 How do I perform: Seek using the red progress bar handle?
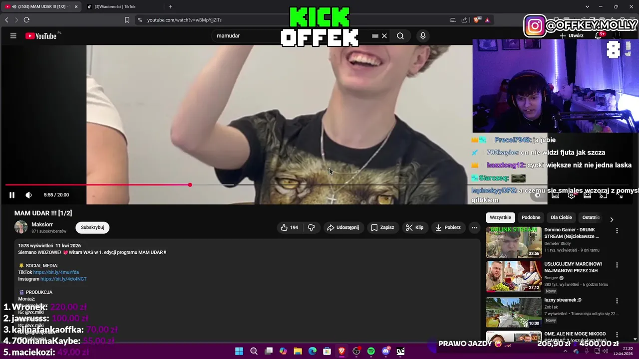(x=190, y=185)
